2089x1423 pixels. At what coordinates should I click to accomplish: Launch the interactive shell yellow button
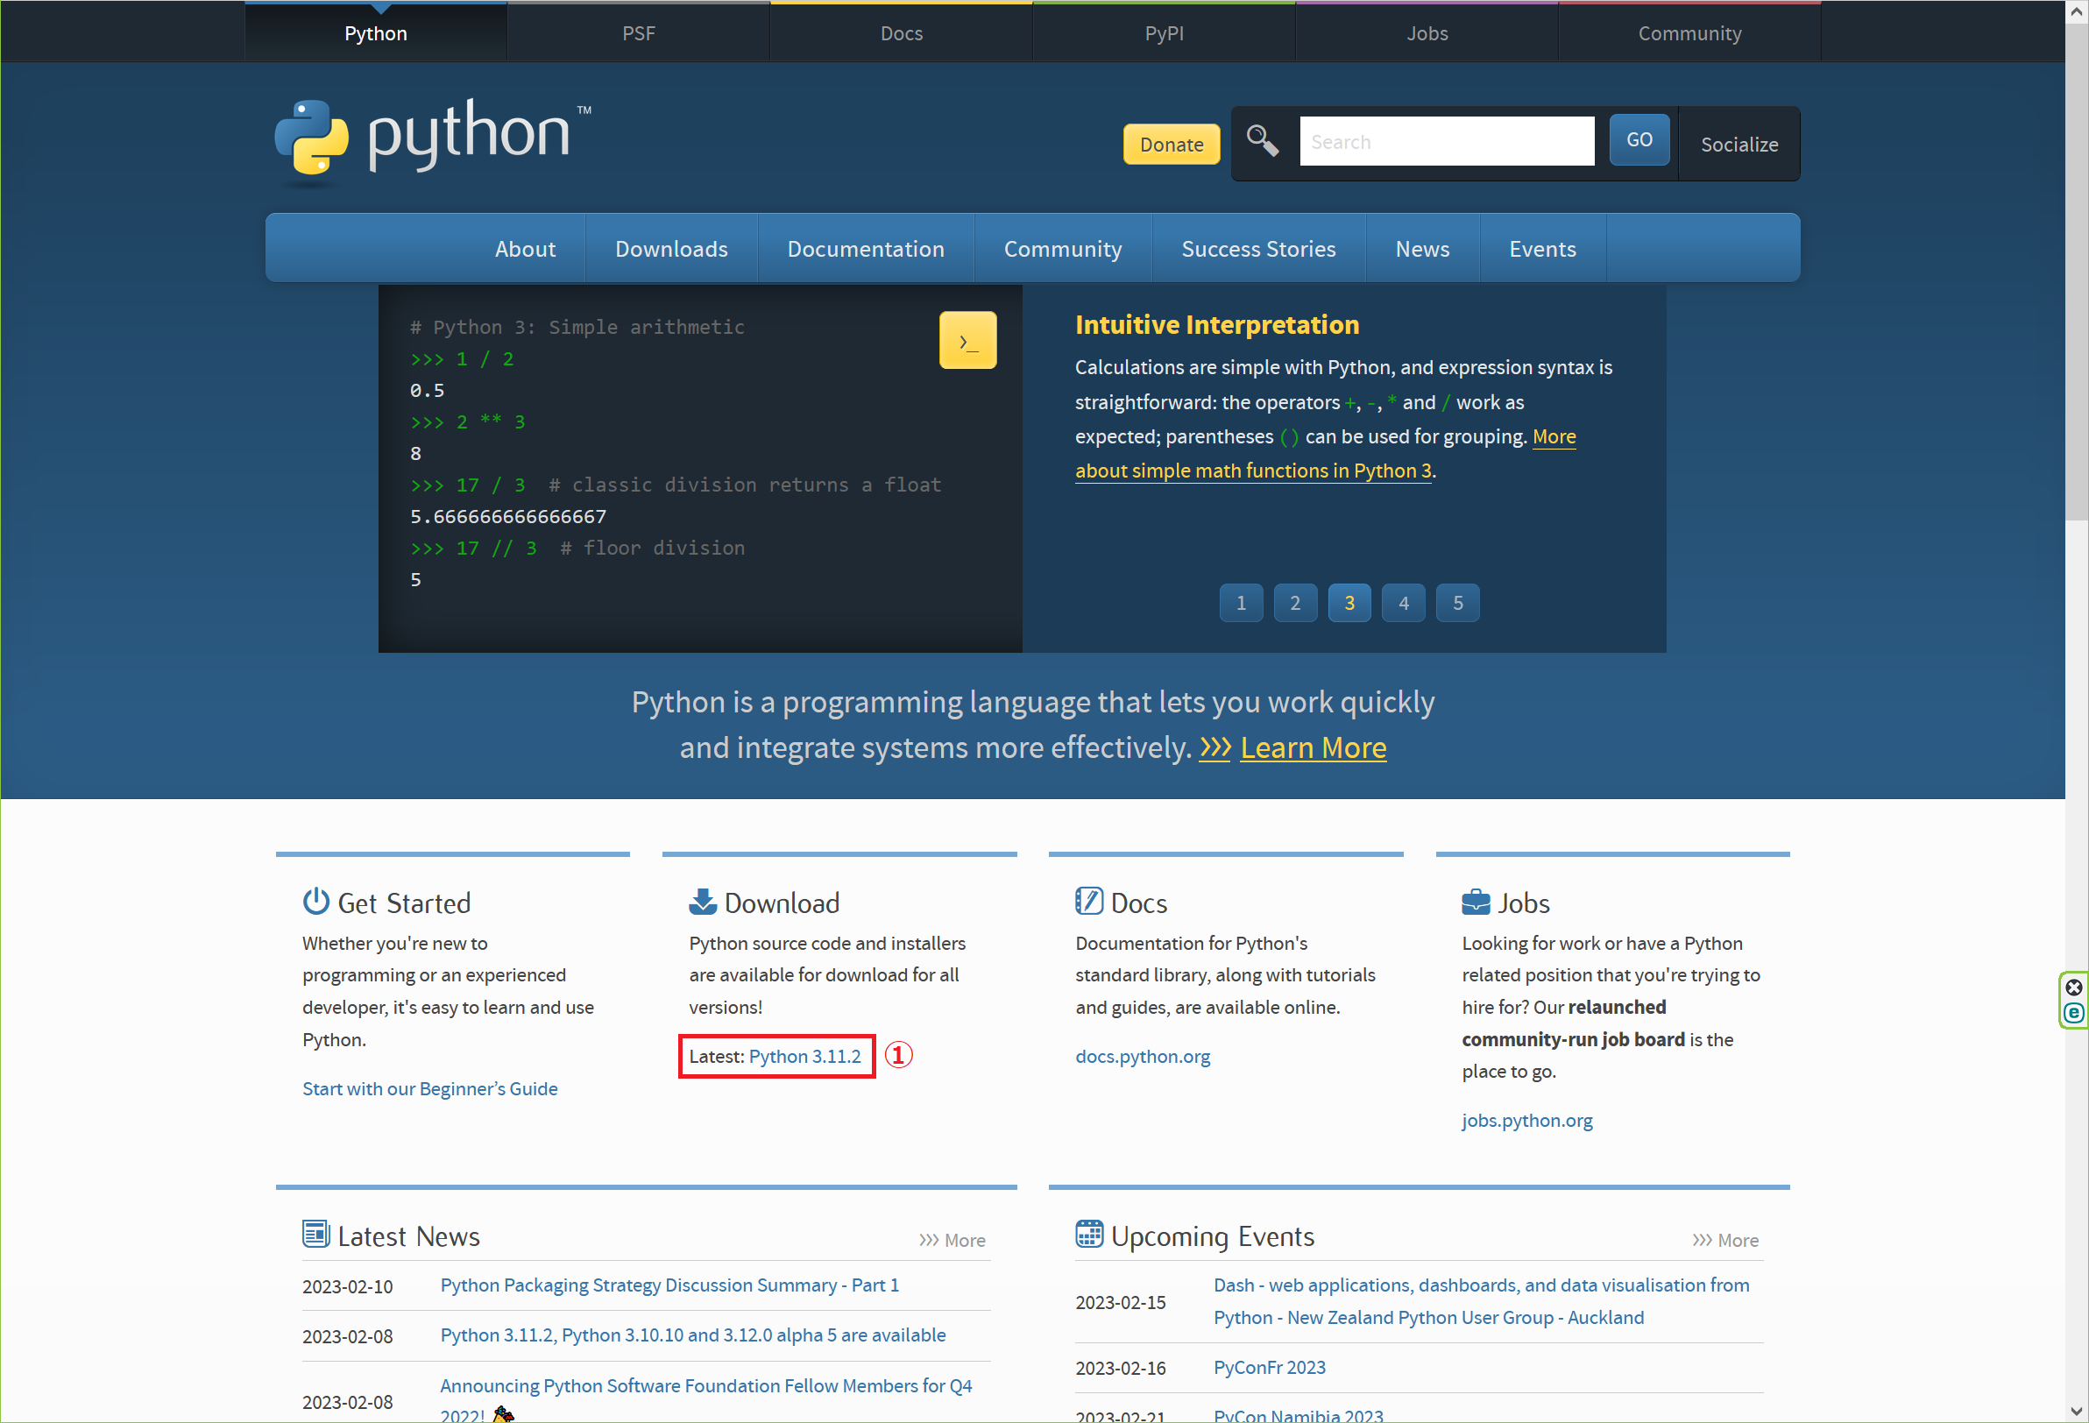point(967,340)
